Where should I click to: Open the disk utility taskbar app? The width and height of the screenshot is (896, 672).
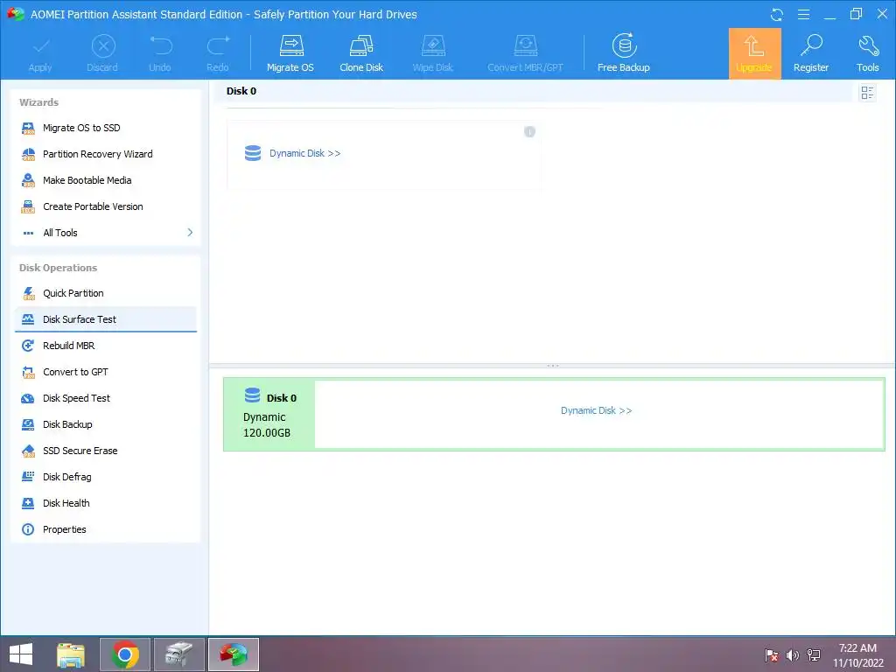(178, 654)
